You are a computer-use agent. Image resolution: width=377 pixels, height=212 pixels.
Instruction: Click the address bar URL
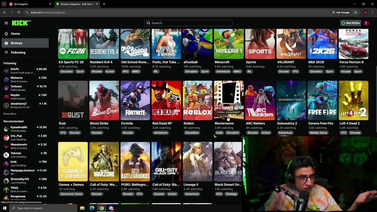pos(48,12)
